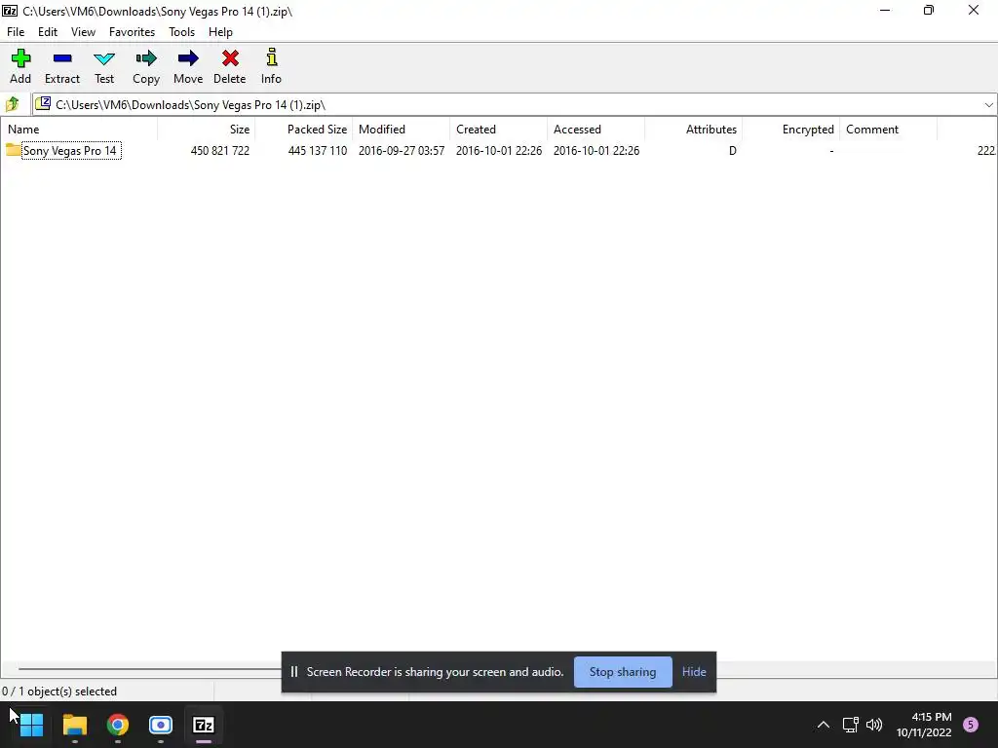Sort by Packed Size column

(x=304, y=130)
